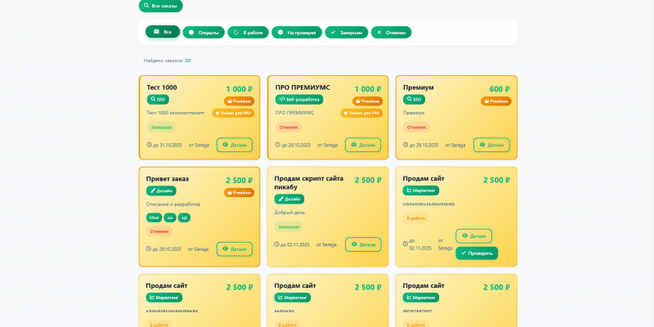
Task: Open Детали for Привет заказ order
Action: tap(235, 249)
